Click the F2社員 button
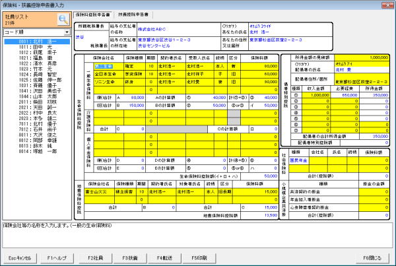This screenshot has height=266, width=396. (x=96, y=258)
